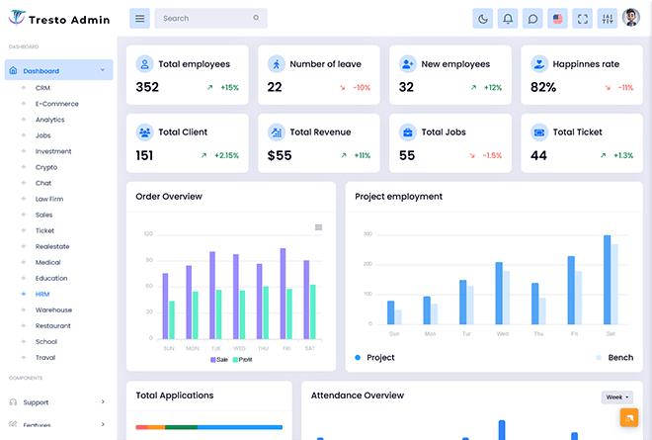652x440 pixels.
Task: Toggle dark mode with the moon icon
Action: pyautogui.click(x=483, y=18)
